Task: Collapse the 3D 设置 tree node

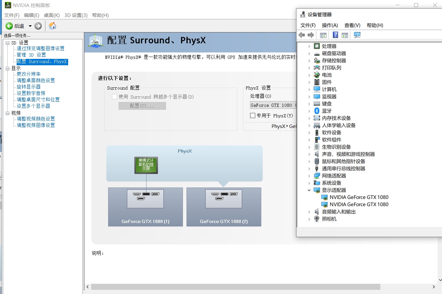Action: click(x=7, y=43)
